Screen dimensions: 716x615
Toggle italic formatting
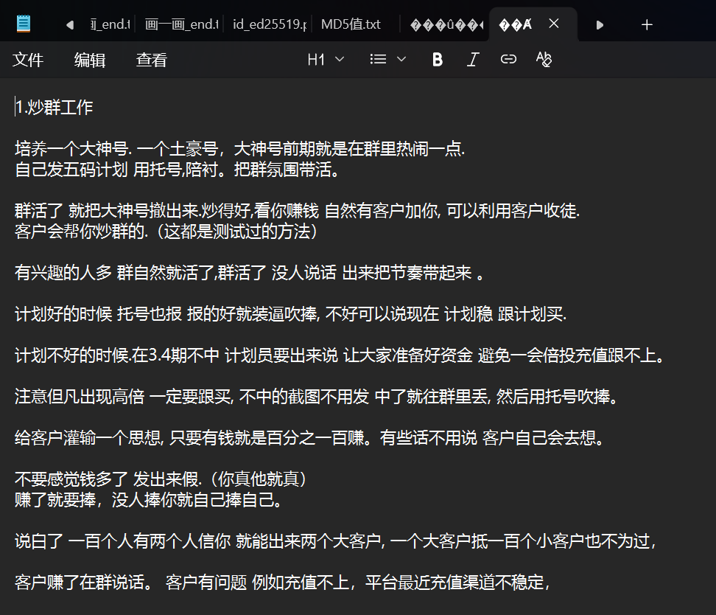point(473,60)
